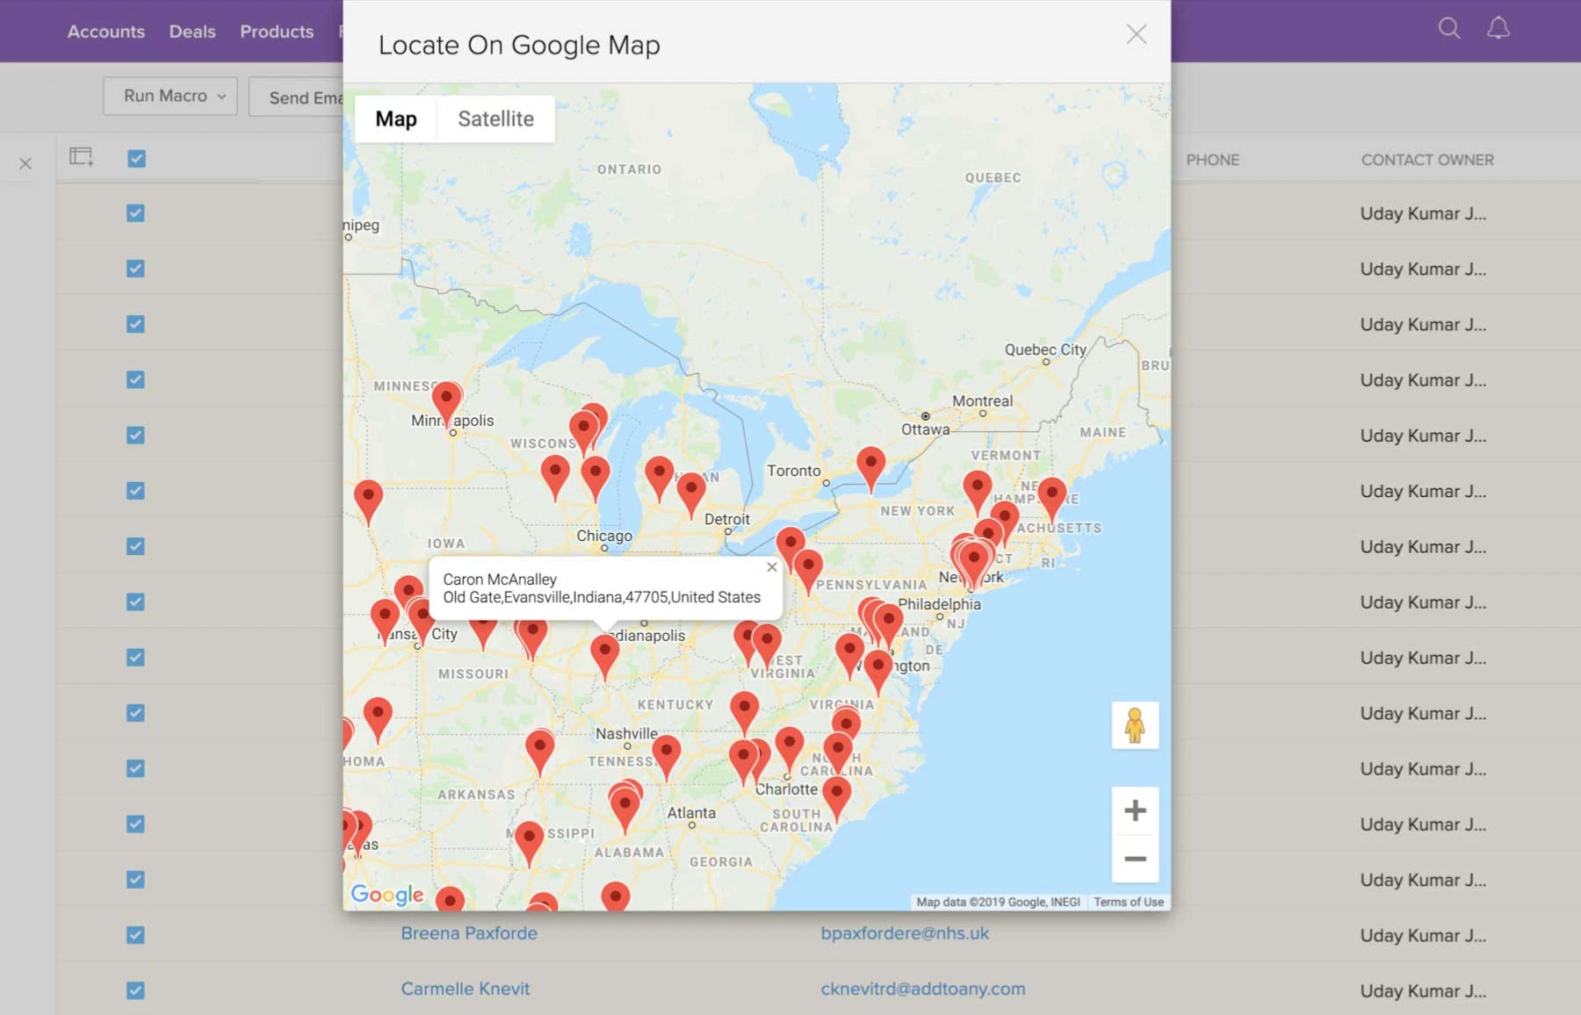Open the Carmelle Knevit contact link

click(466, 989)
